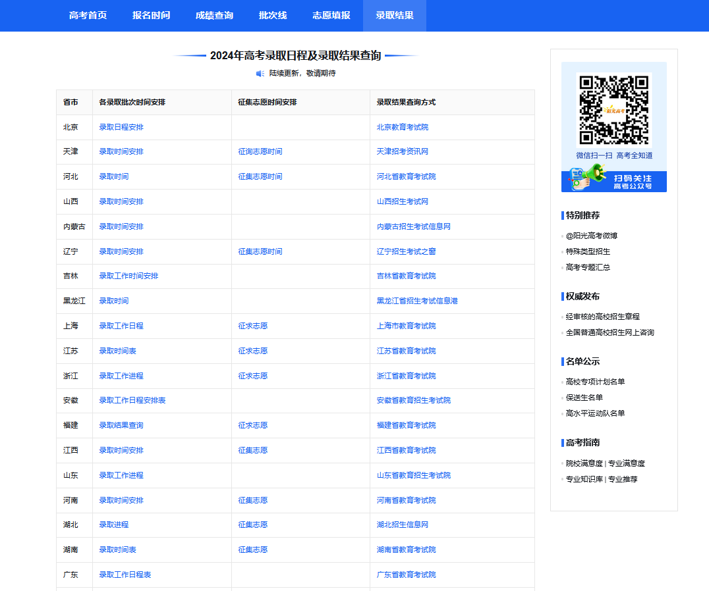
Task: Select the 志愿填报 menu item
Action: (335, 16)
